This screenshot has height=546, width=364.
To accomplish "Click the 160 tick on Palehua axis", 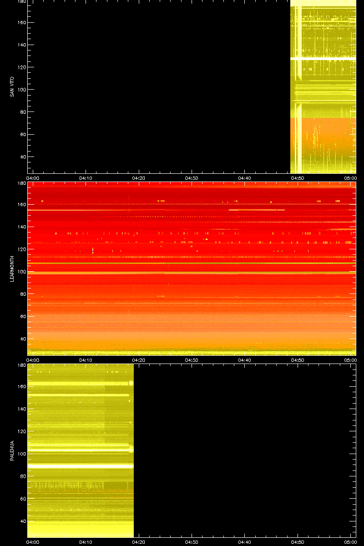I will click(x=21, y=387).
